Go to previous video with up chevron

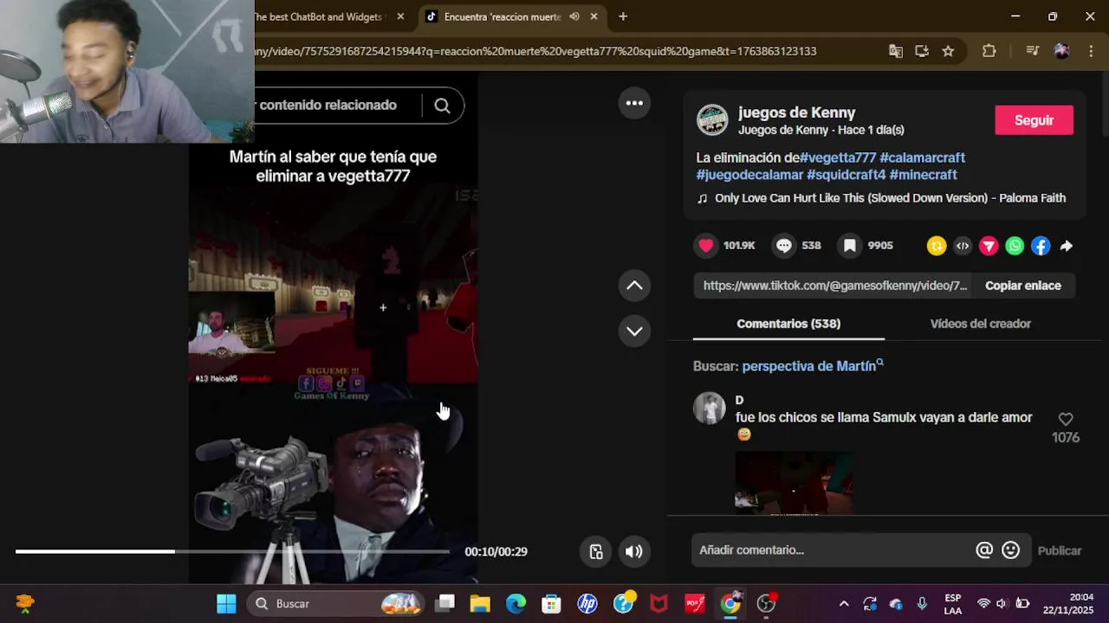(634, 286)
